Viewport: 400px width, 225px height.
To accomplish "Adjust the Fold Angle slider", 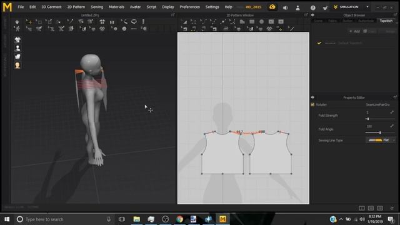I will pyautogui.click(x=380, y=132).
